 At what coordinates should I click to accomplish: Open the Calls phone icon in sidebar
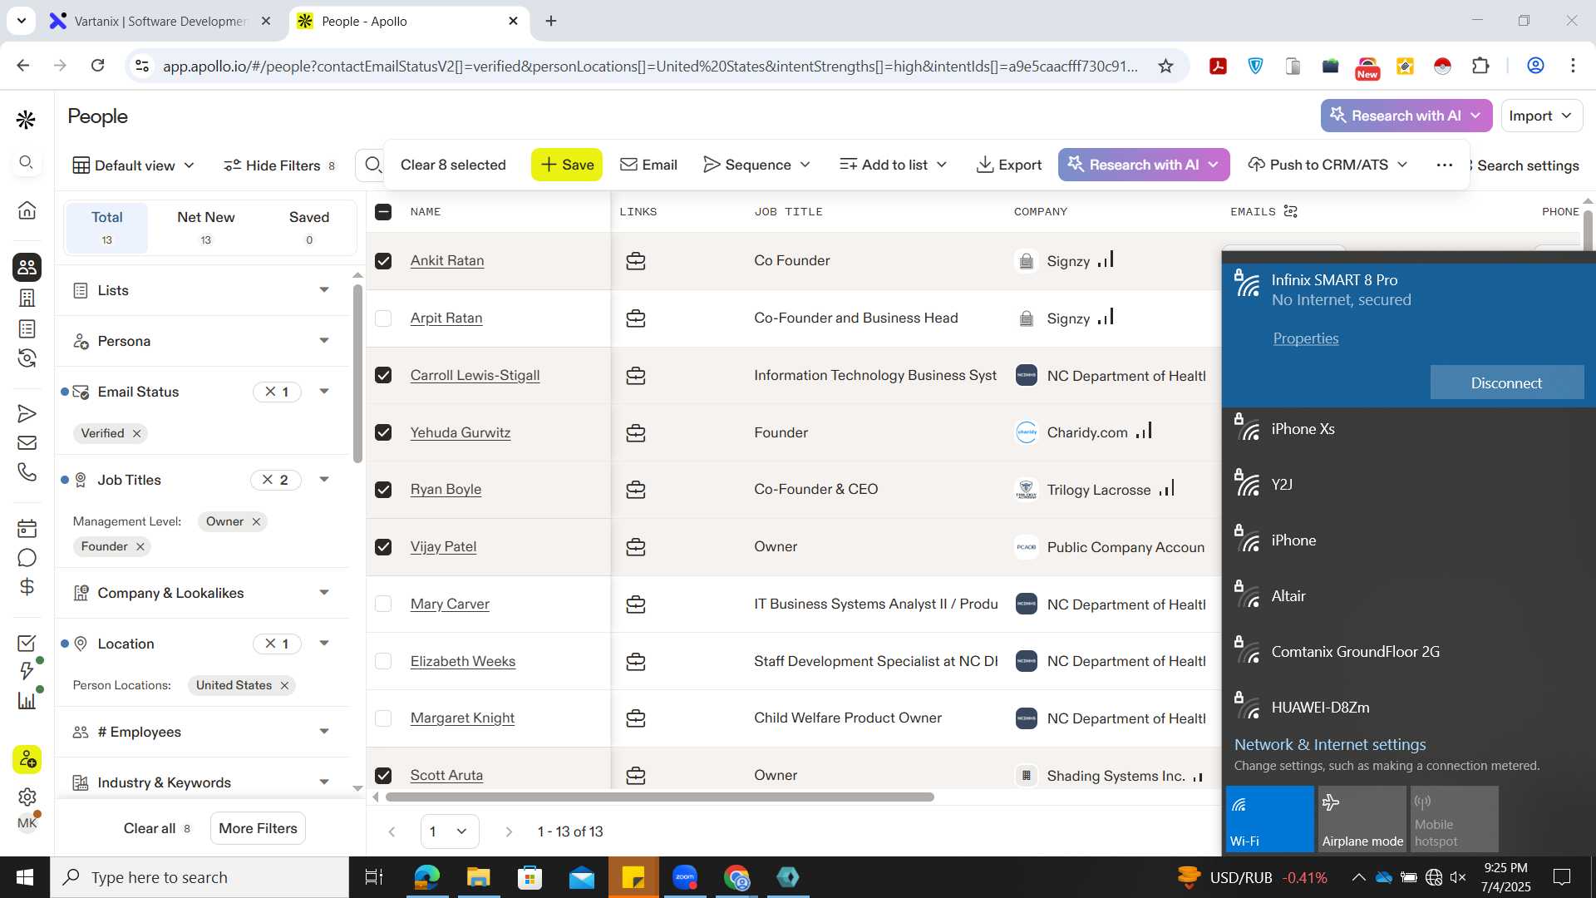click(x=27, y=472)
